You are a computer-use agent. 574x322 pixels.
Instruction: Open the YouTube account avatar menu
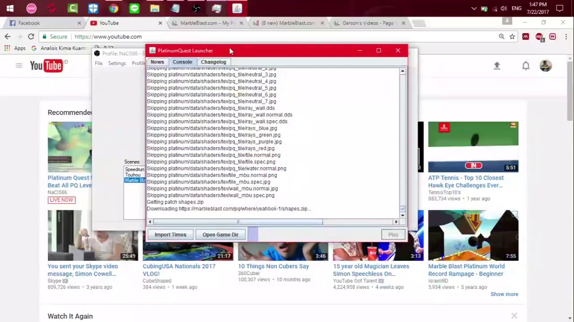(x=545, y=66)
